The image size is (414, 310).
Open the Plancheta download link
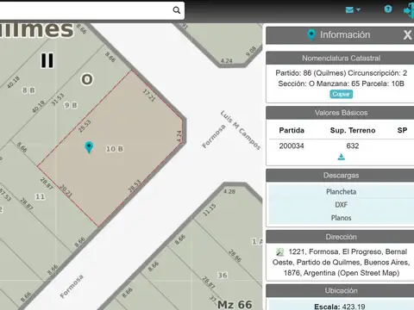341,192
